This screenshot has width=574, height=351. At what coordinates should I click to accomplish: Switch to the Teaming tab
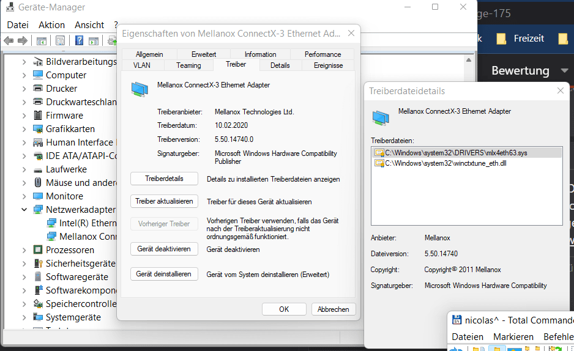click(x=188, y=65)
